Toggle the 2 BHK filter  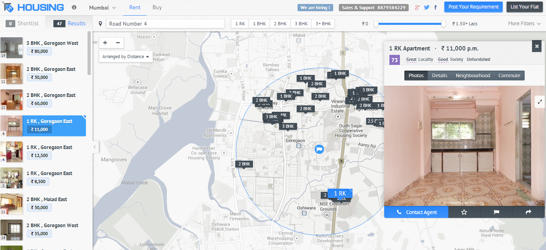coord(280,24)
